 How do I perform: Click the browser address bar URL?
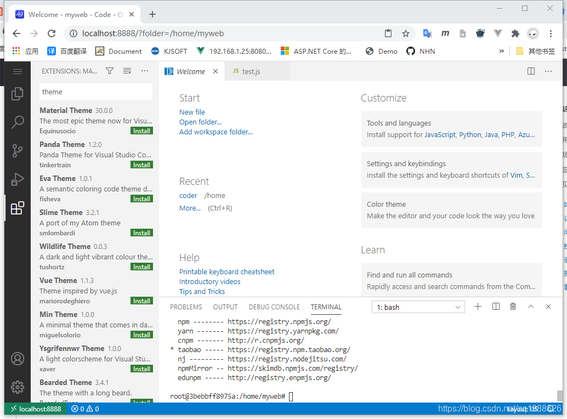click(153, 33)
